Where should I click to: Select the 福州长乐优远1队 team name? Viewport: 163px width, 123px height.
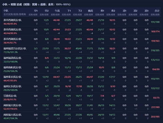pyautogui.click(x=12, y=86)
